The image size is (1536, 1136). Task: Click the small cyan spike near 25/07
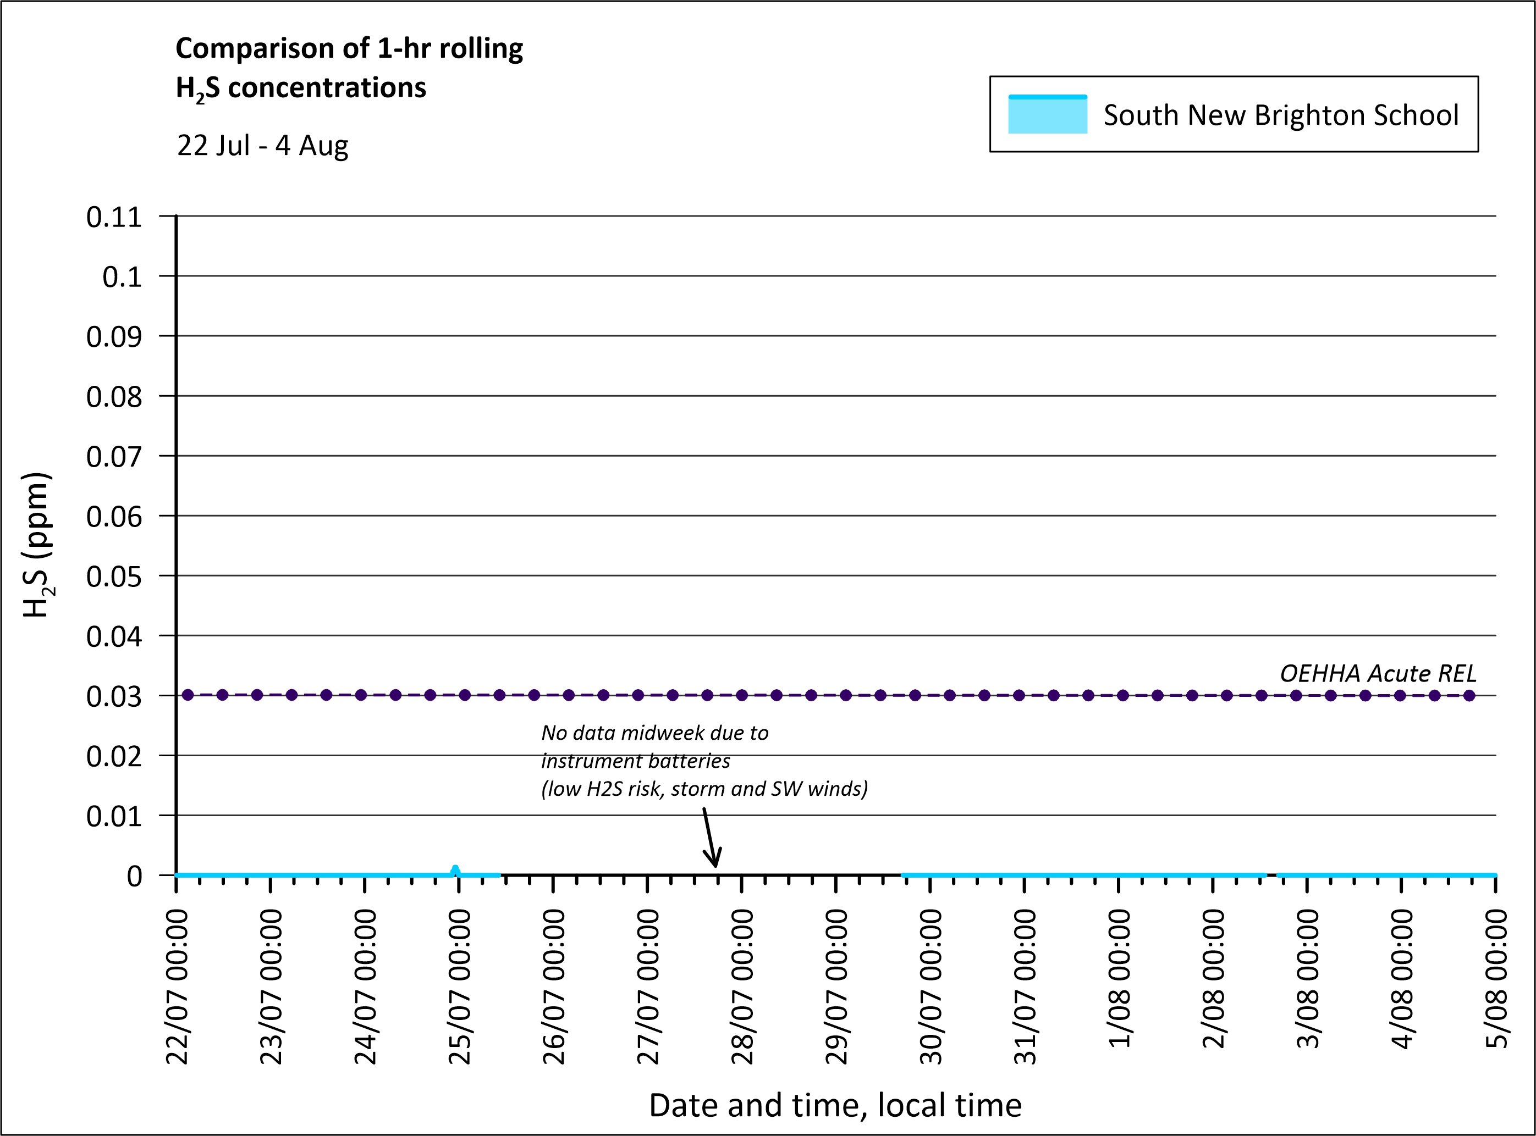455,869
